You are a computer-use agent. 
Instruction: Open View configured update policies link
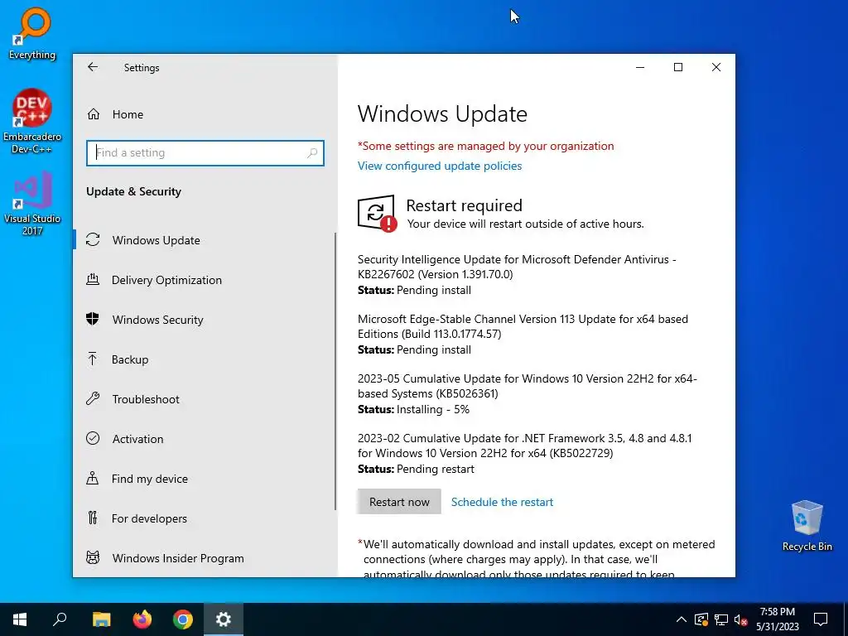439,166
